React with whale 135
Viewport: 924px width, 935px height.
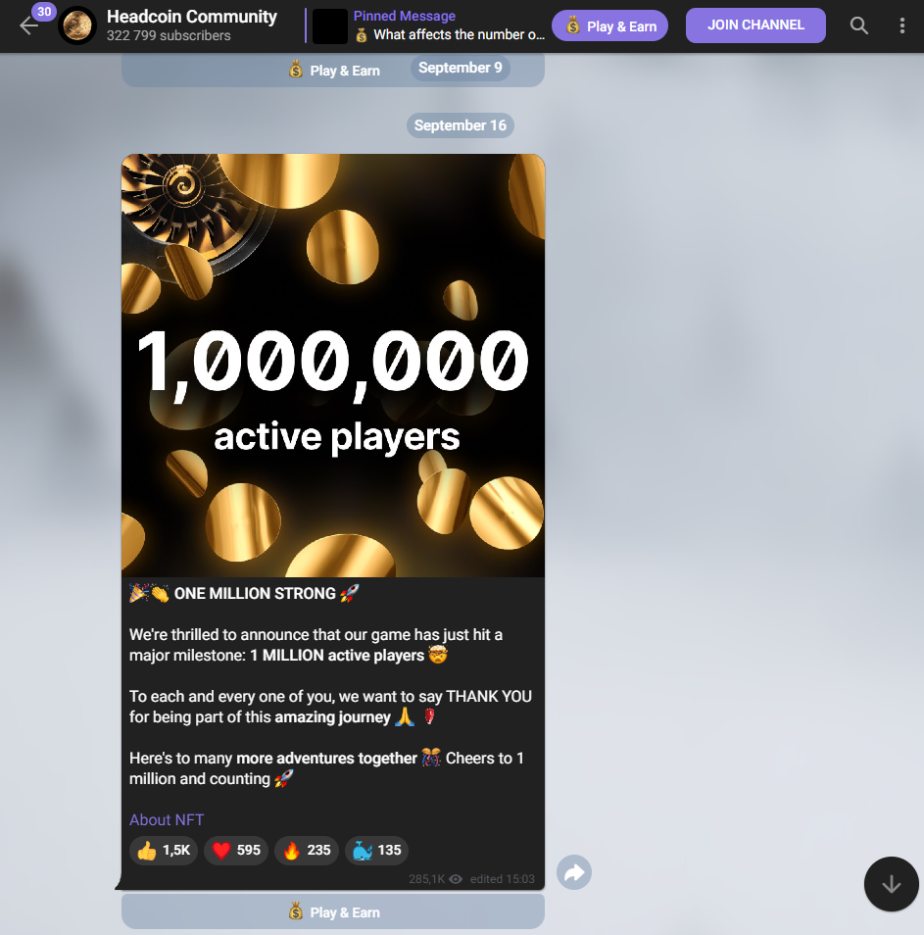[x=377, y=851]
